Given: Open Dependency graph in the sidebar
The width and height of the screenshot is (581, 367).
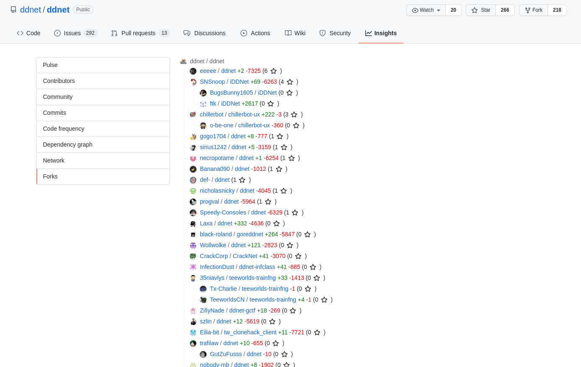Looking at the screenshot, I should (103, 145).
